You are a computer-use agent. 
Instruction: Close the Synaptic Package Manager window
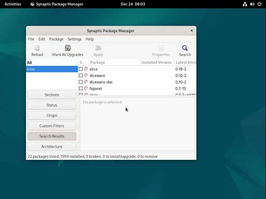(x=191, y=31)
